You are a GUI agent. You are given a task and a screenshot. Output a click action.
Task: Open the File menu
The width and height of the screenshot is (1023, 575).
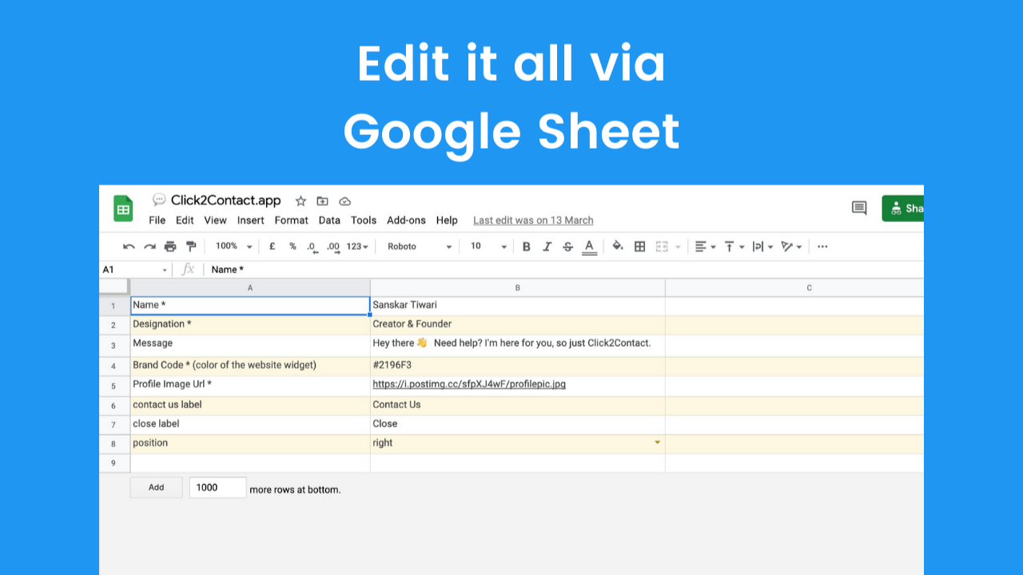(x=157, y=220)
